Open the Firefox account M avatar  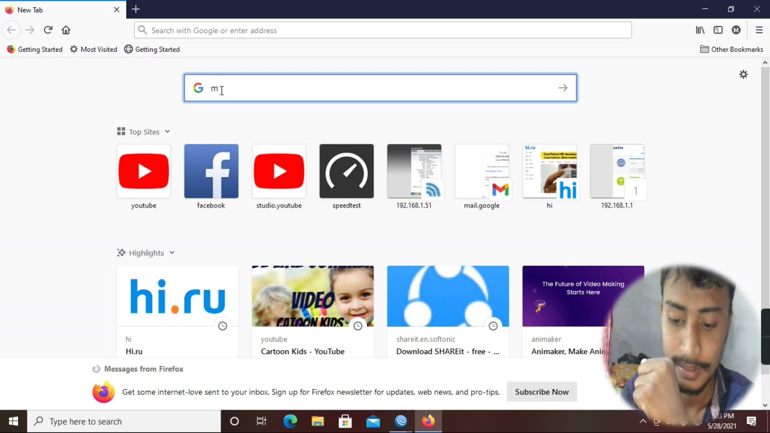[736, 30]
